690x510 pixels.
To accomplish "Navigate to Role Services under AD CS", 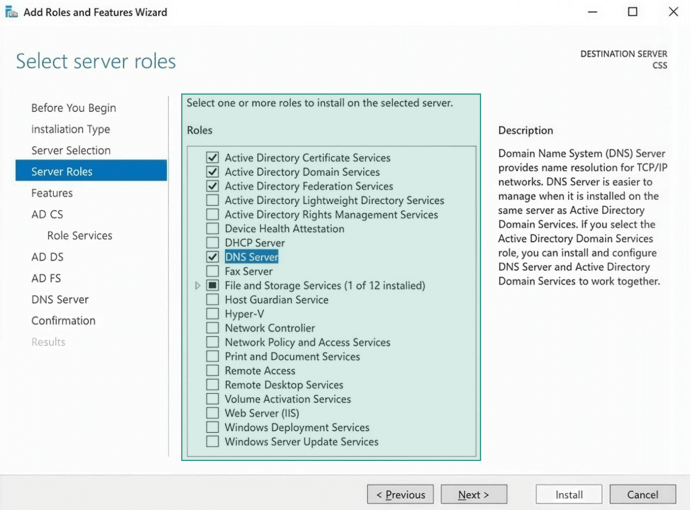I will pos(79,236).
